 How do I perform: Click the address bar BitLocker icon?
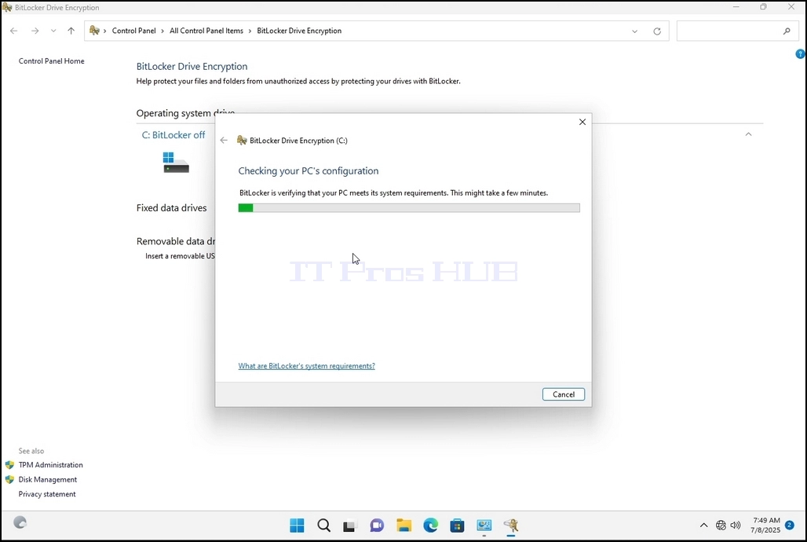[94, 31]
